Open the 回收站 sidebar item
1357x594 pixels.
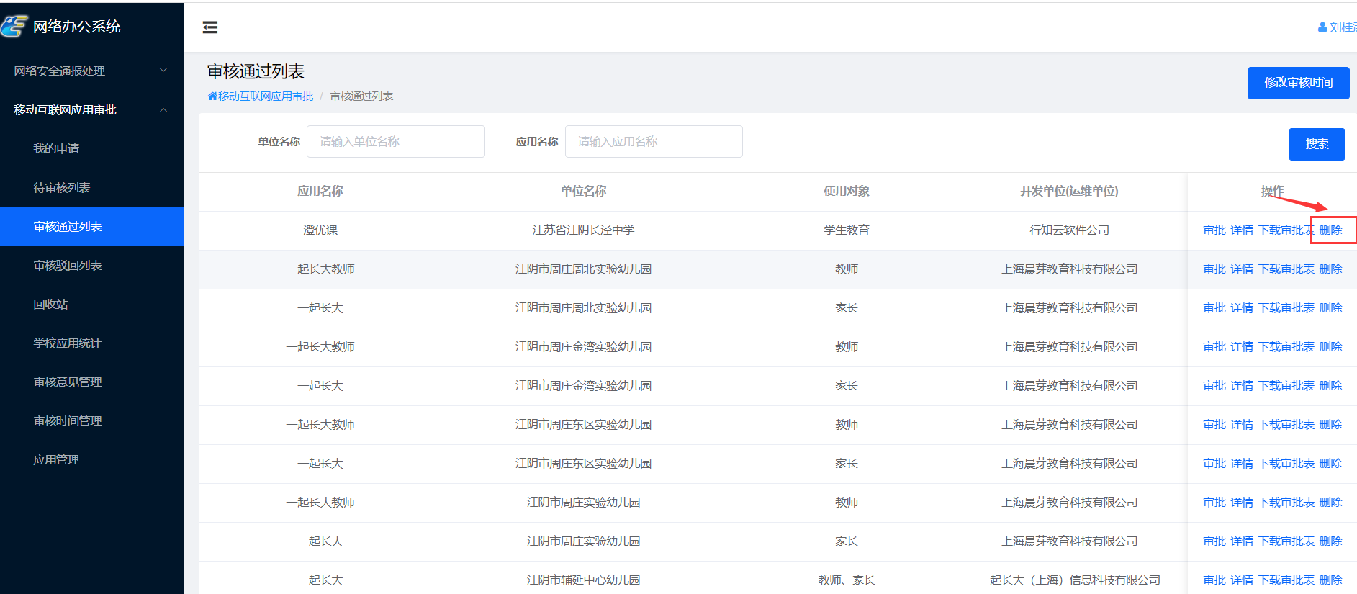(x=50, y=304)
